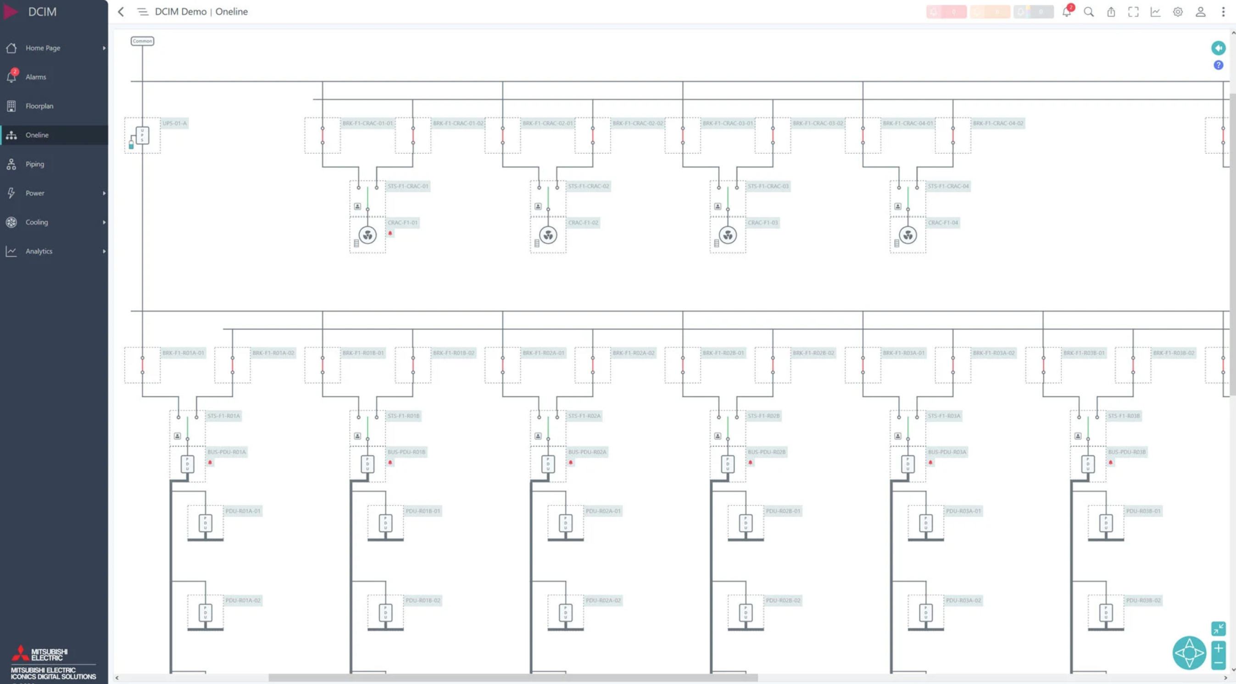The width and height of the screenshot is (1236, 684).
Task: Click the PDU-R02A-01 device symbol
Action: pyautogui.click(x=566, y=523)
